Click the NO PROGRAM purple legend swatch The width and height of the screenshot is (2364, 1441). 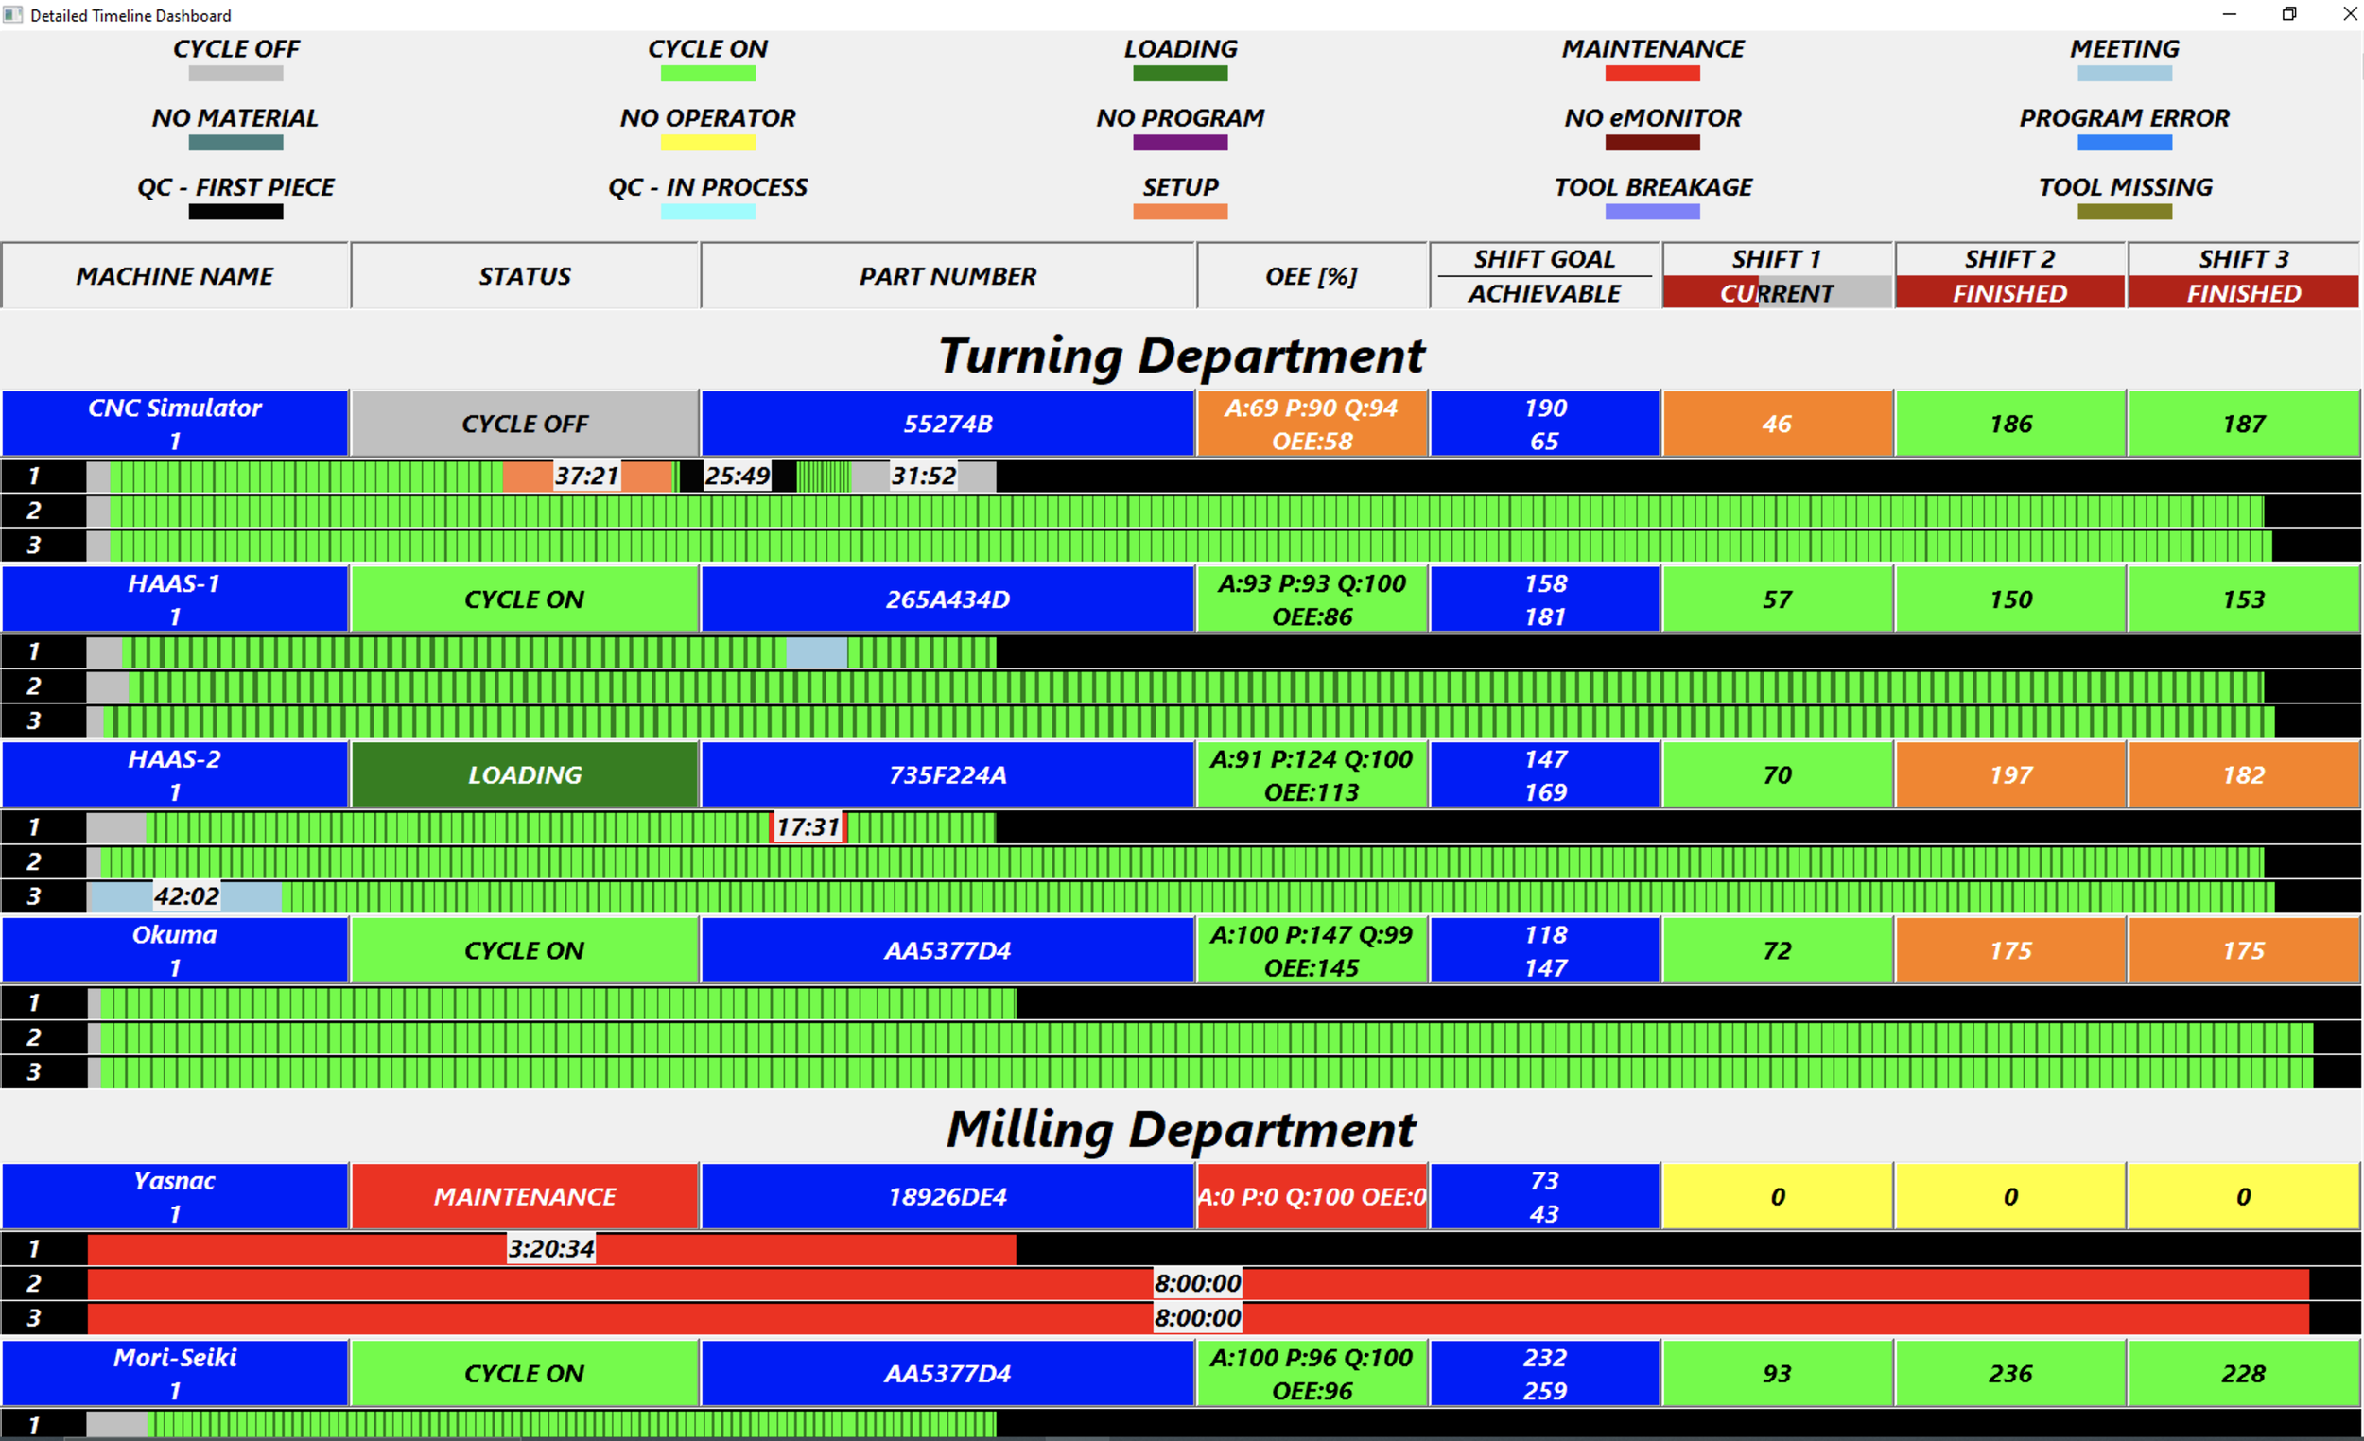1180,142
